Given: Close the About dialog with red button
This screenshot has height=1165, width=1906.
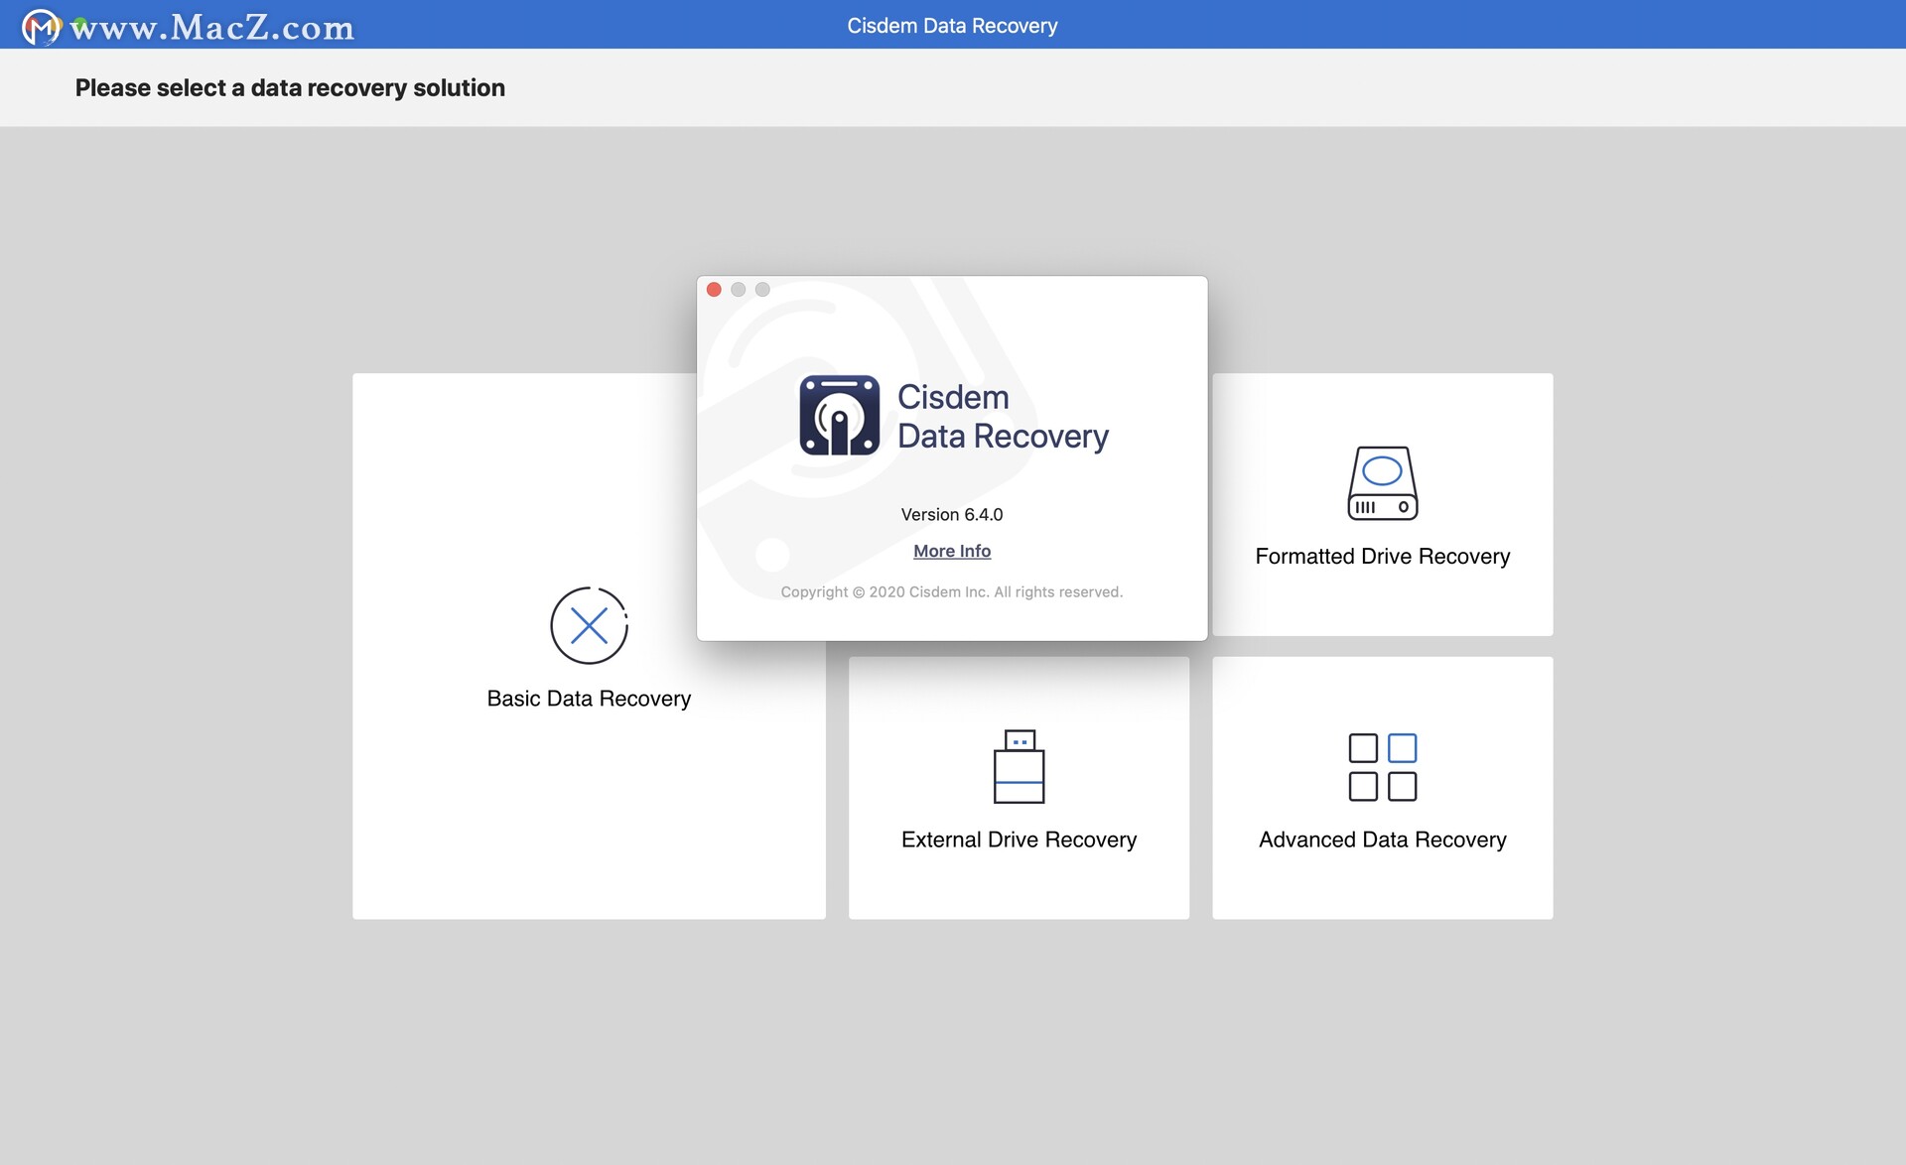Looking at the screenshot, I should (714, 290).
